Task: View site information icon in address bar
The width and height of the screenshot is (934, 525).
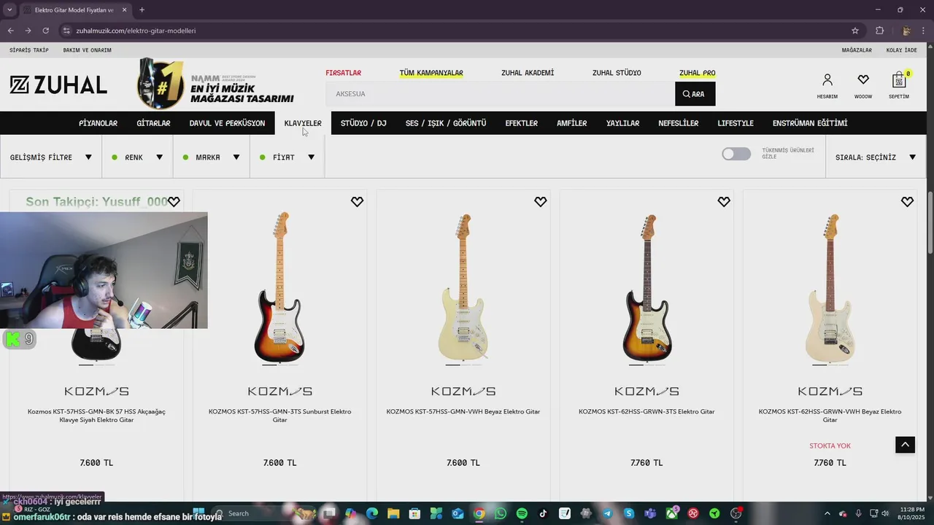Action: [x=66, y=31]
